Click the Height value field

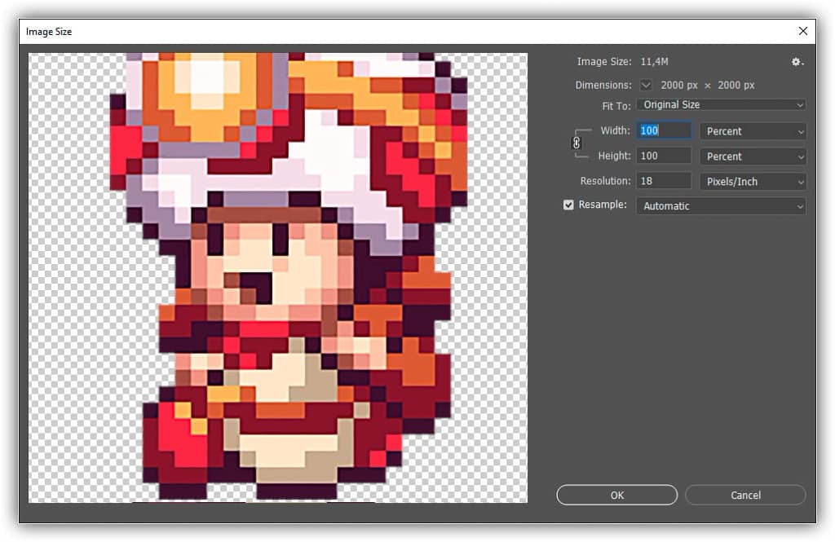[x=664, y=156]
